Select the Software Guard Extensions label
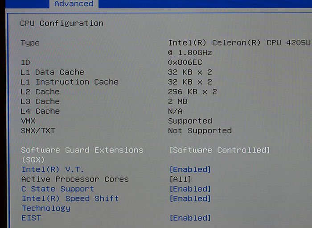This screenshot has width=312, height=228. coord(82,150)
